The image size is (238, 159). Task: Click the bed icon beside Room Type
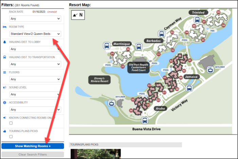(4, 27)
